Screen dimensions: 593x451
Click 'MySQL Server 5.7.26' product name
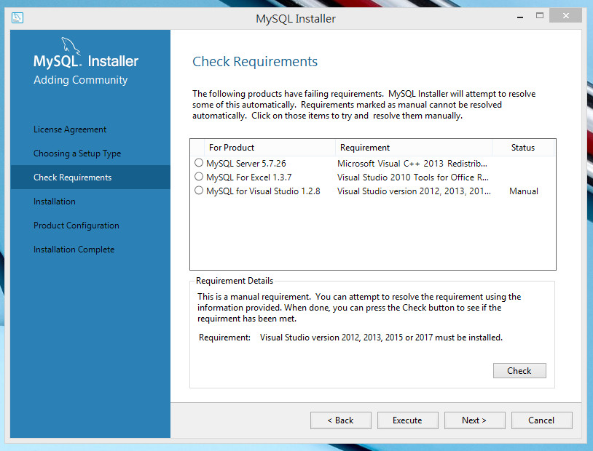tap(246, 164)
